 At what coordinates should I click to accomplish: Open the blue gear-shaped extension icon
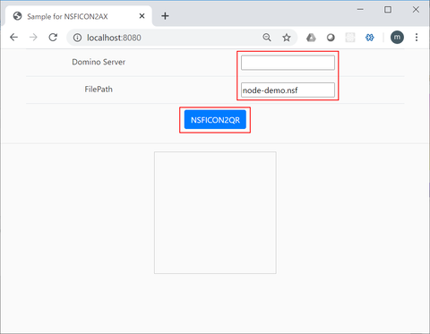(x=370, y=38)
